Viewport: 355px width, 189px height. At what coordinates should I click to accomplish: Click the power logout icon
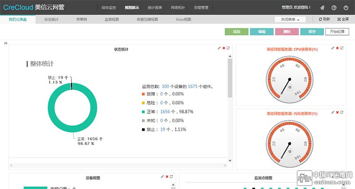346,8
